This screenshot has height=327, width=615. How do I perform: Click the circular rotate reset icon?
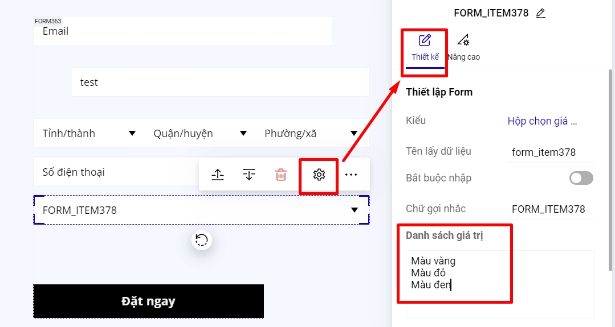[x=201, y=240]
